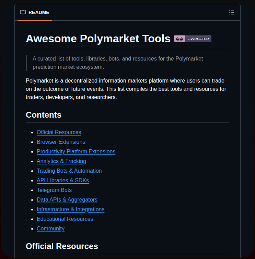Go to the Browser Extensions section

pos(61,142)
